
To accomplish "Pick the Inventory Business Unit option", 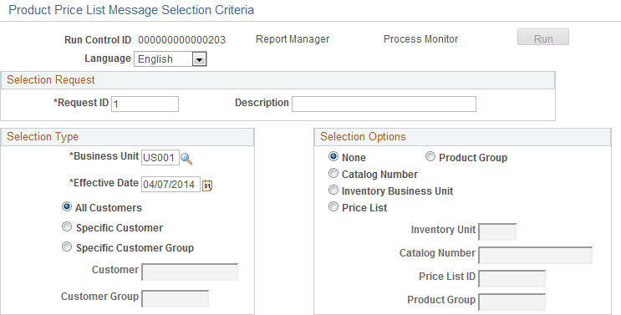I will (333, 190).
